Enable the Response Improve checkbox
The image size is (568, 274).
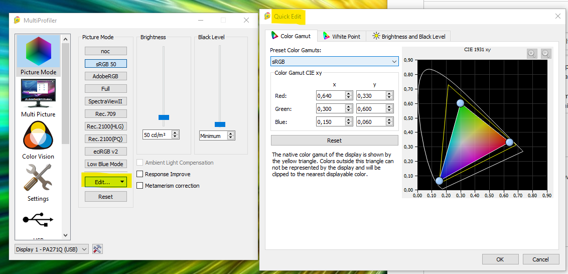point(140,174)
